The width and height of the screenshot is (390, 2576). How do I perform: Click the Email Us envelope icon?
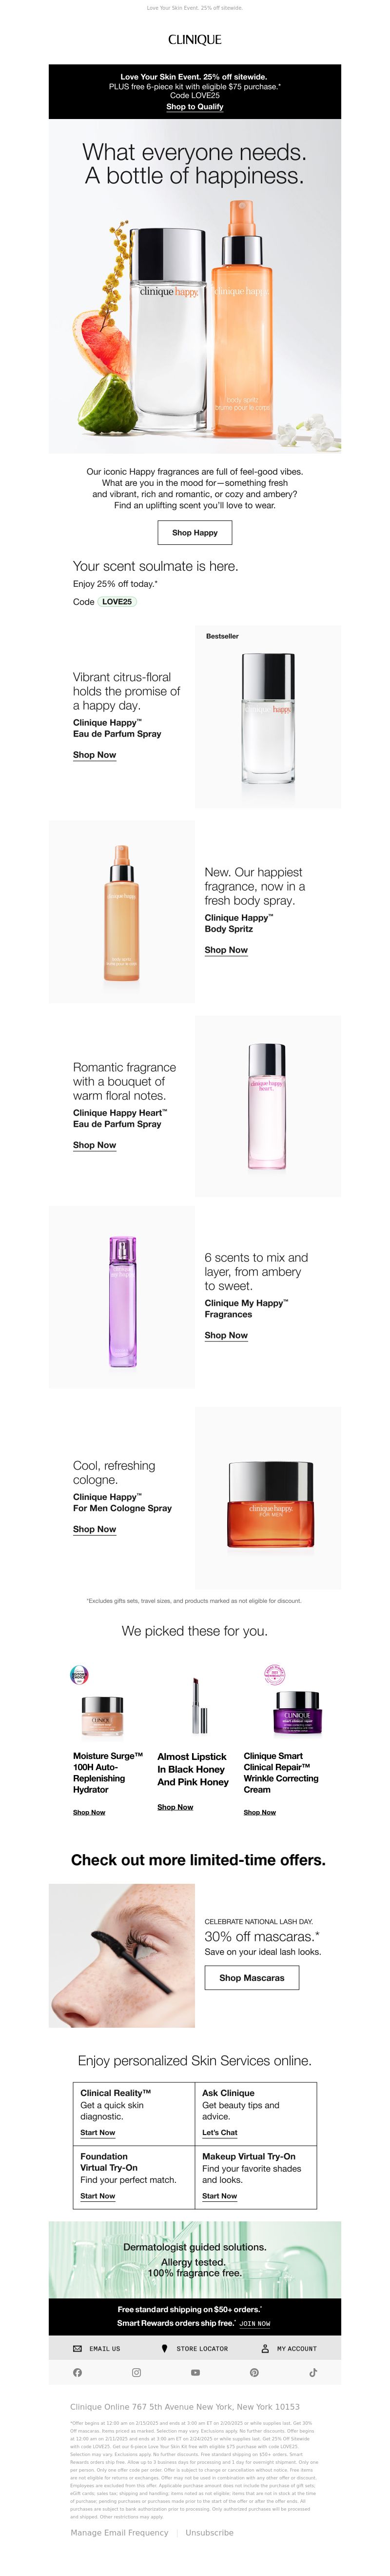[78, 2348]
